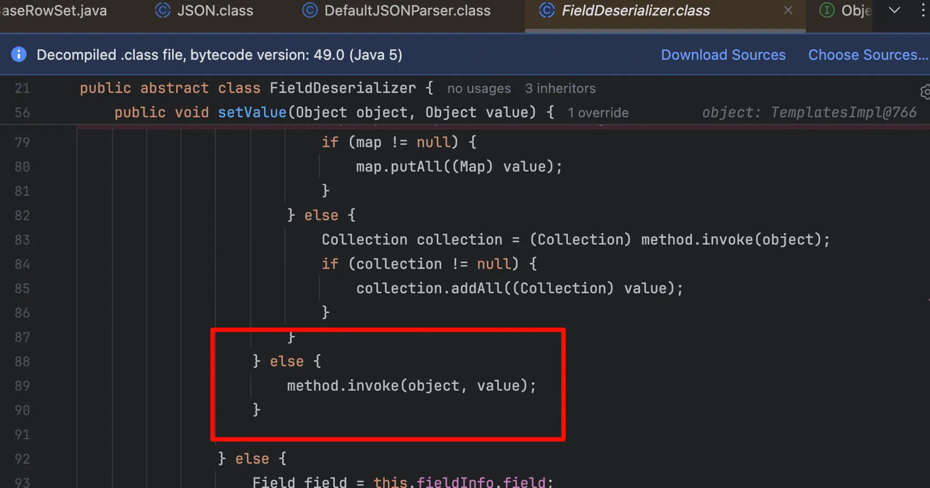Click the no usages inlay hint

[x=479, y=89]
